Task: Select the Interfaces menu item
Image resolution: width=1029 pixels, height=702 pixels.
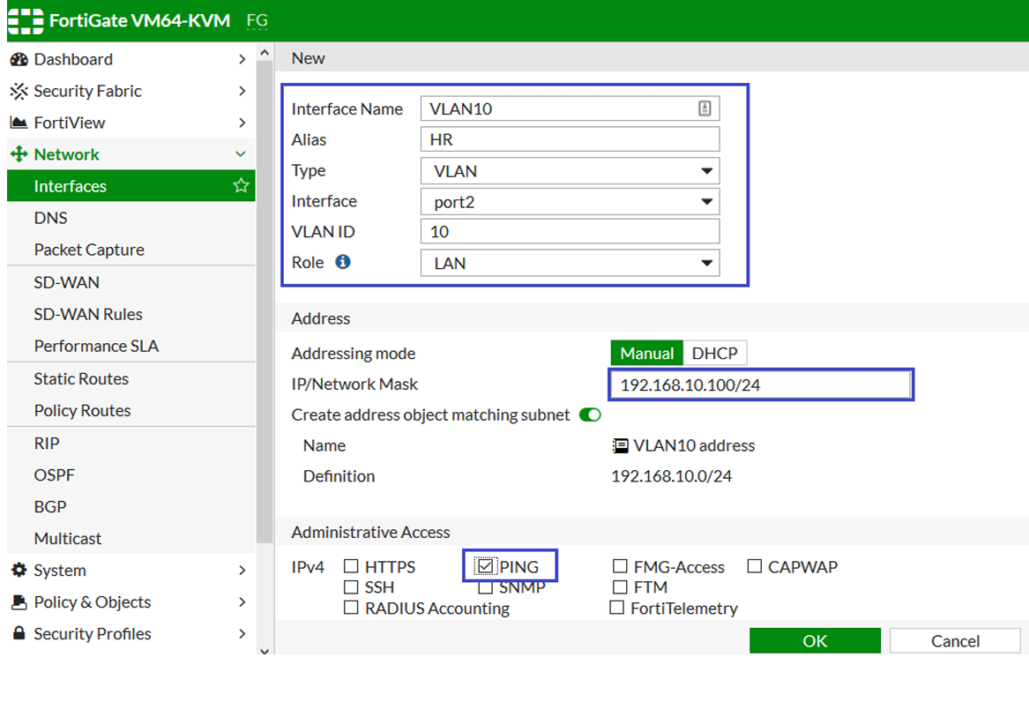Action: pyautogui.click(x=131, y=186)
